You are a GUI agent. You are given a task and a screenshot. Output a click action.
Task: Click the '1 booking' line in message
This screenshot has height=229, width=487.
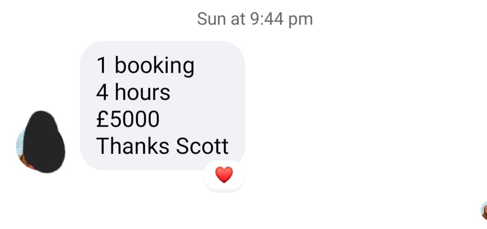(145, 66)
